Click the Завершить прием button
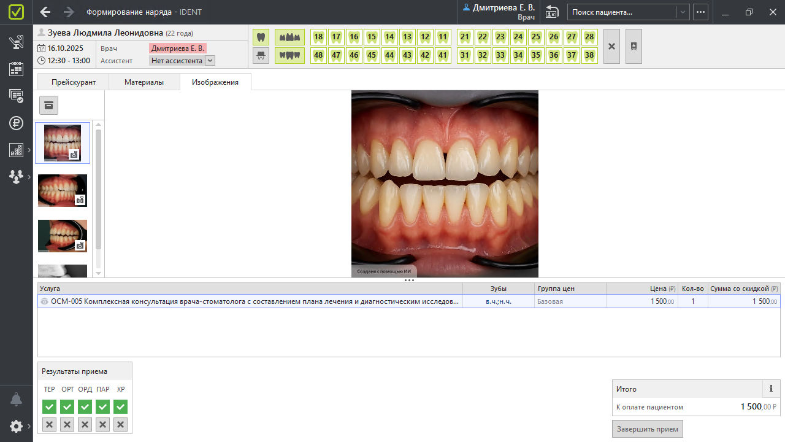 pyautogui.click(x=648, y=428)
